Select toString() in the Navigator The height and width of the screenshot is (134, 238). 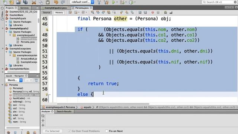pyautogui.click(x=22, y=102)
